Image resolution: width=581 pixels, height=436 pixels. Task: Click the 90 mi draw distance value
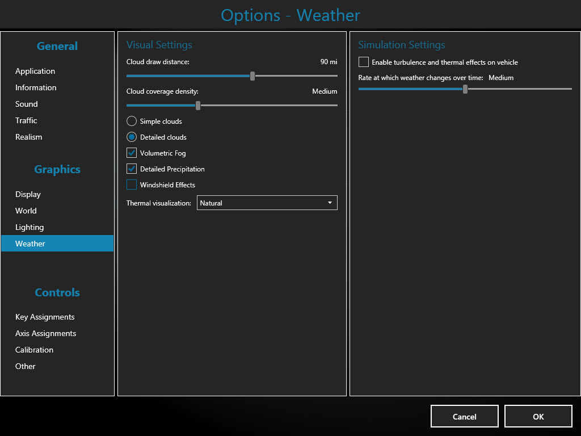329,62
